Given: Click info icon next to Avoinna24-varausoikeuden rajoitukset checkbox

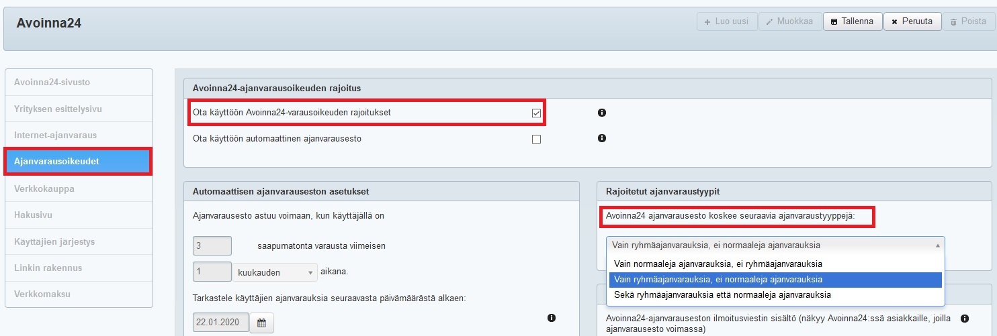Looking at the screenshot, I should pos(602,113).
